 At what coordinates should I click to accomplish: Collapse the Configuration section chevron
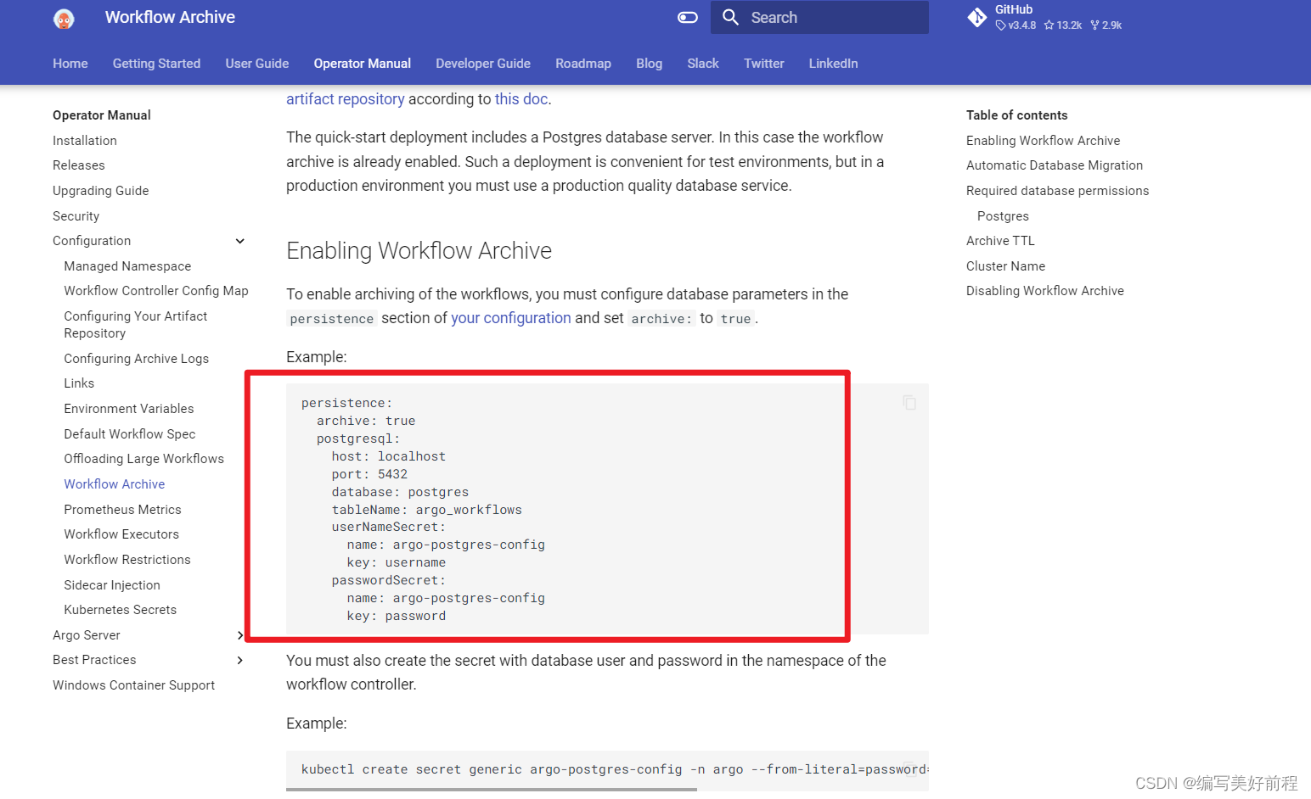pyautogui.click(x=240, y=241)
